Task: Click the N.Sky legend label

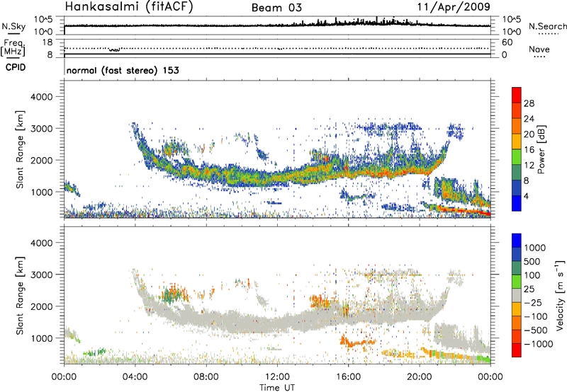Action: point(13,26)
